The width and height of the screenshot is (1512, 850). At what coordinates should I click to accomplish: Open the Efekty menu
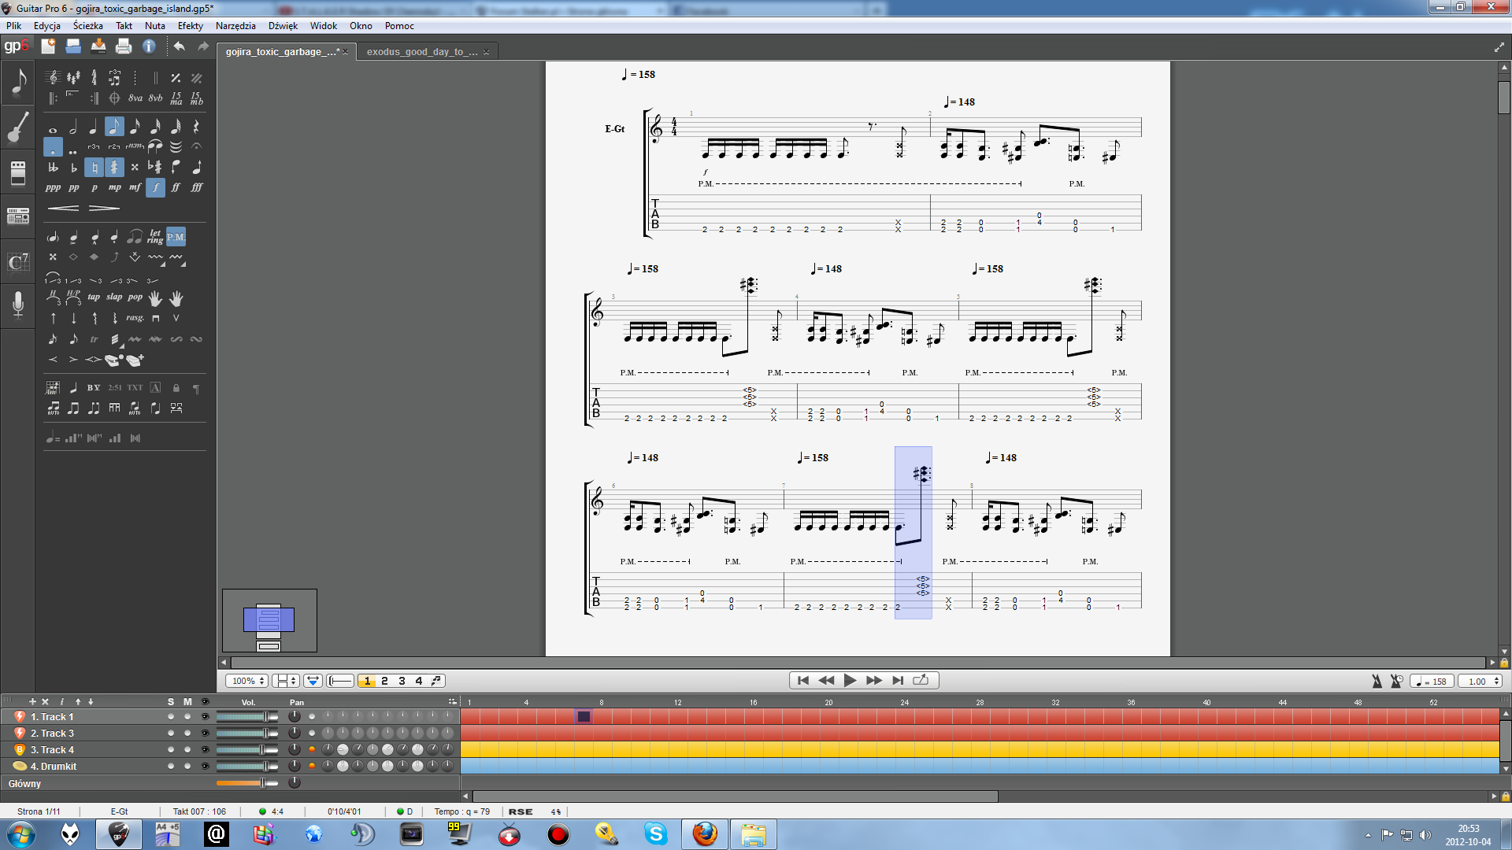tap(190, 26)
